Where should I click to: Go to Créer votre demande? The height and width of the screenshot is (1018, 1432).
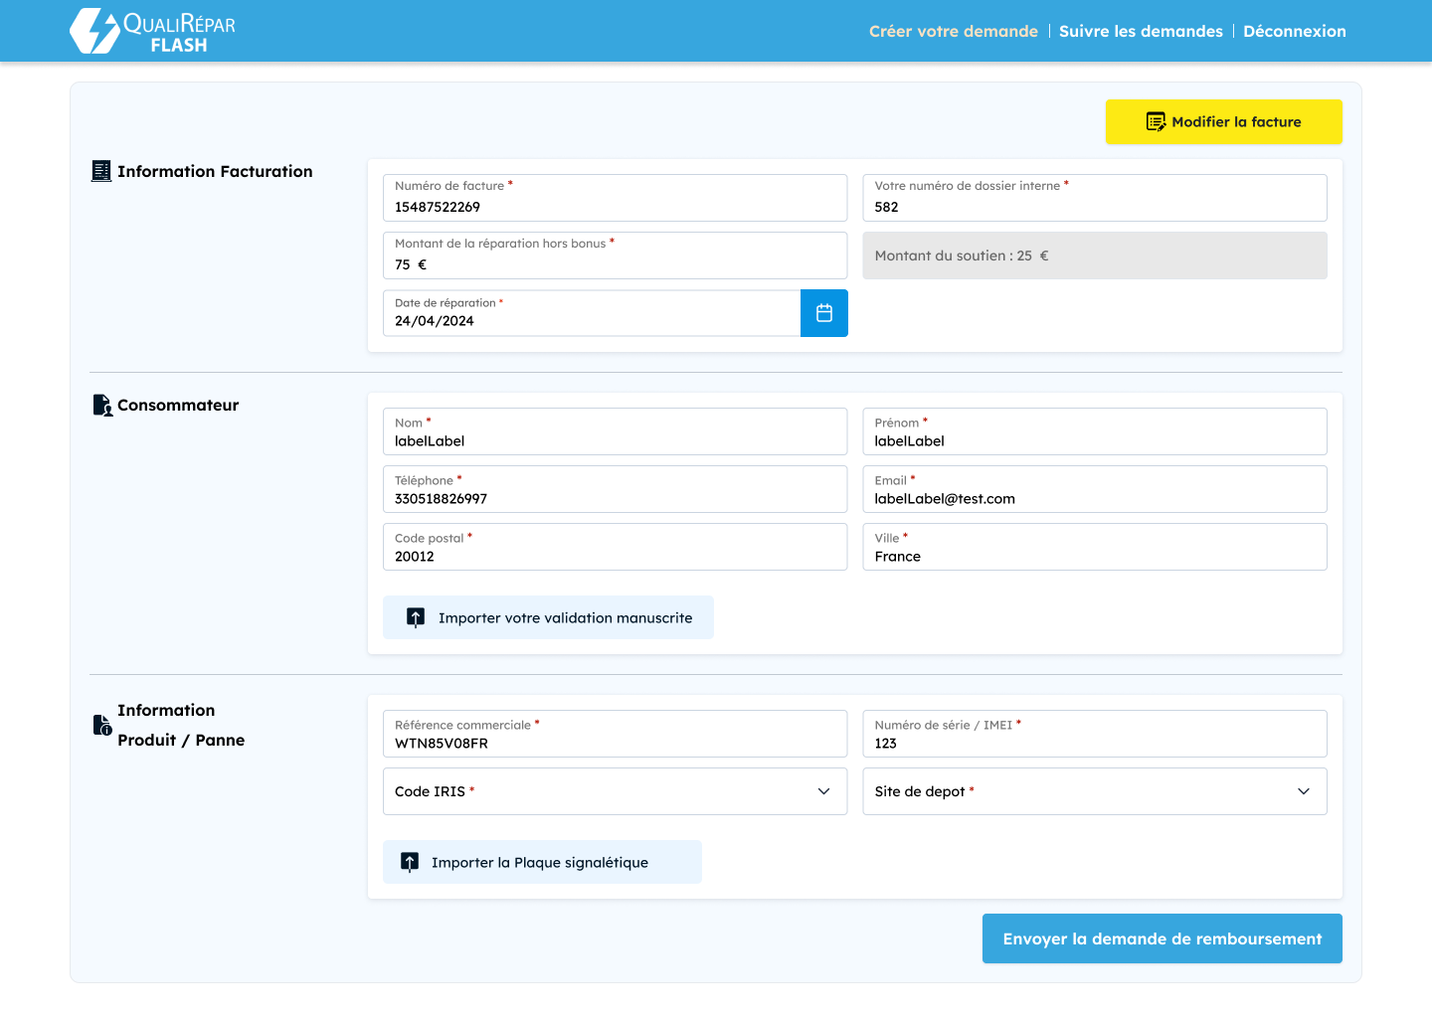pos(953,32)
